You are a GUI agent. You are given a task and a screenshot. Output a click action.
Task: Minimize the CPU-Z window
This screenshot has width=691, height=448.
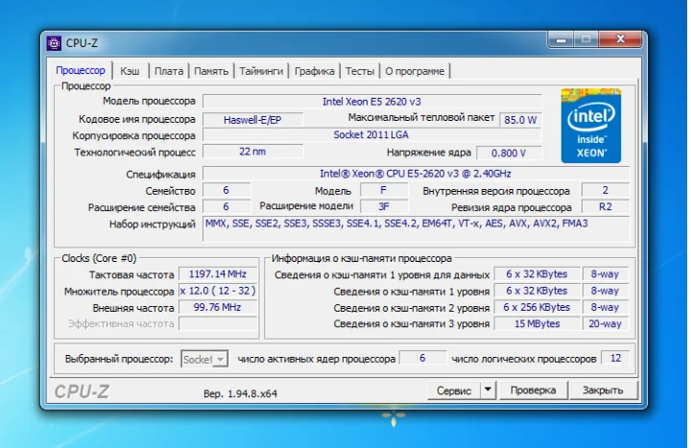pyautogui.click(x=560, y=39)
